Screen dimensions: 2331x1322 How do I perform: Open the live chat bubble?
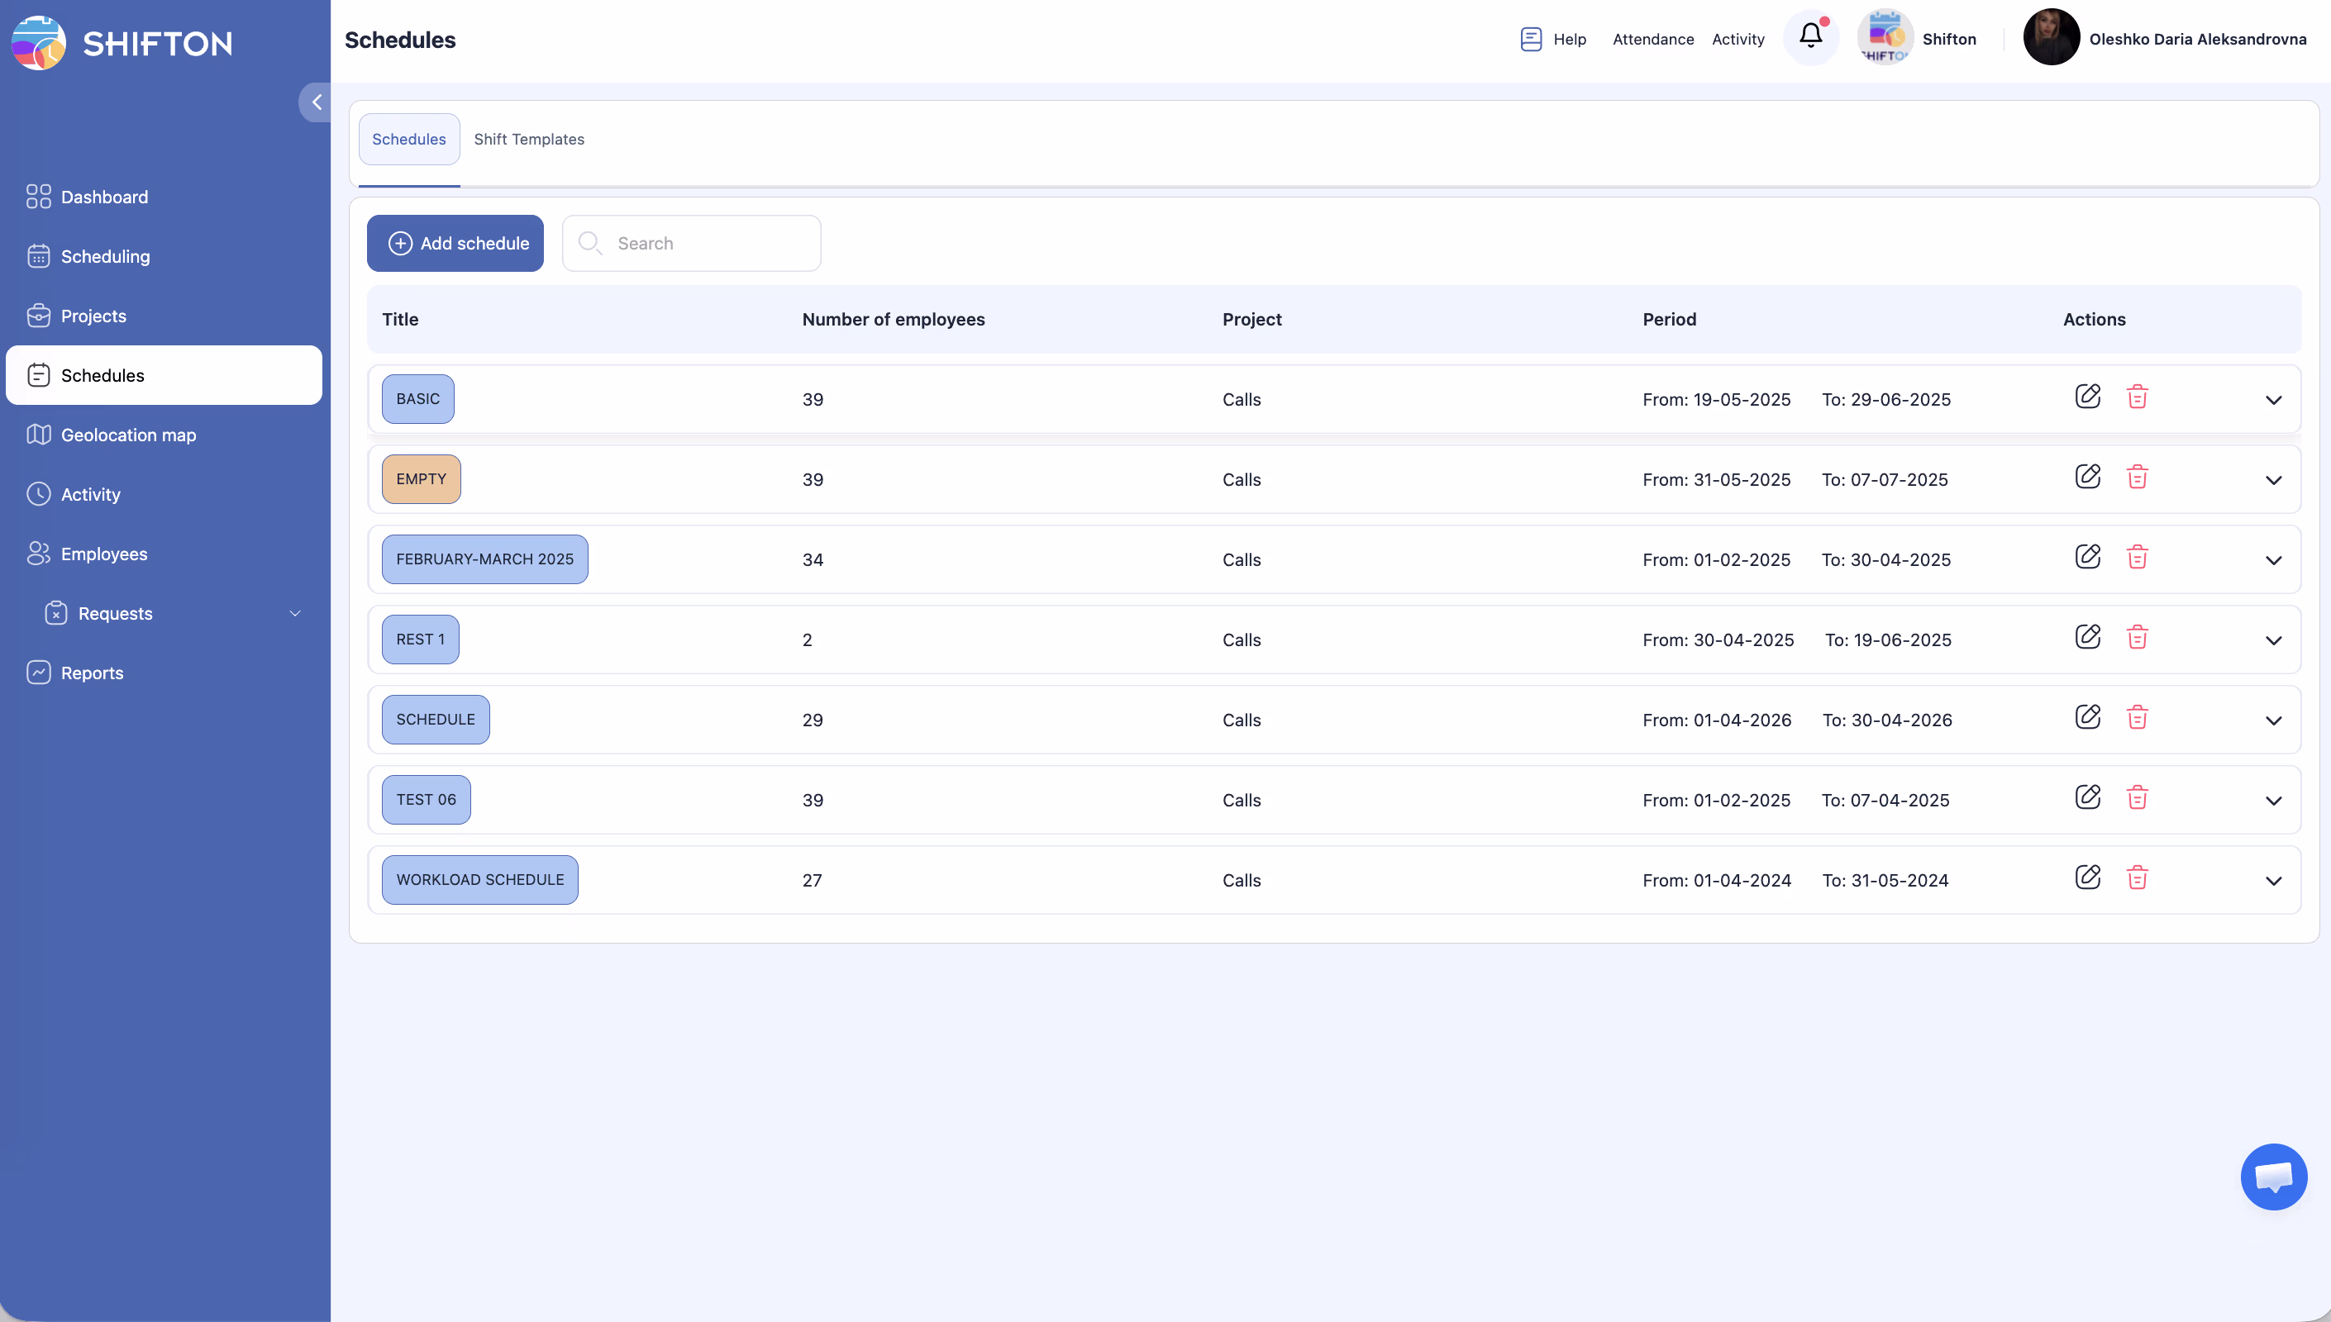(x=2273, y=1177)
